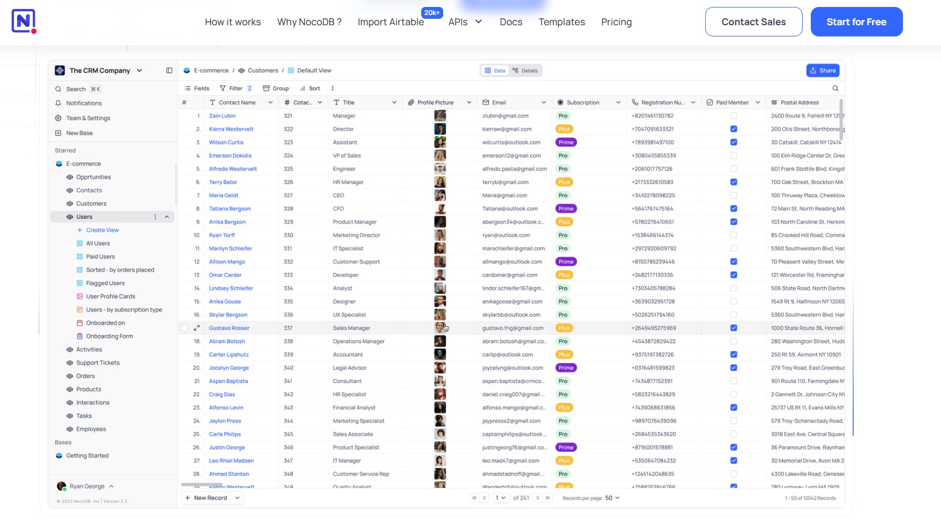The image size is (941, 519).
Task: Click the Sort toolbar option
Action: pos(310,88)
